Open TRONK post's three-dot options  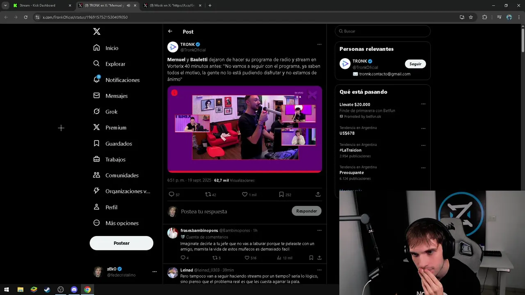319,44
